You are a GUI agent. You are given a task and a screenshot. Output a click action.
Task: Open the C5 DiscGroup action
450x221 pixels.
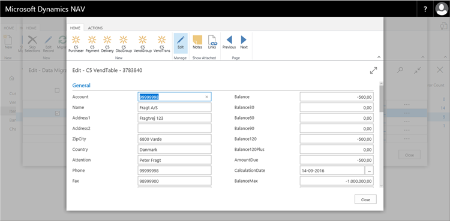click(124, 44)
